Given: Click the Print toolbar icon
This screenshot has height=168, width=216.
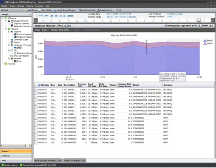Looking at the screenshot, I should tap(115, 10).
